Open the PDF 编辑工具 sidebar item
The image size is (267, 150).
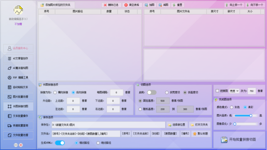click(18, 78)
